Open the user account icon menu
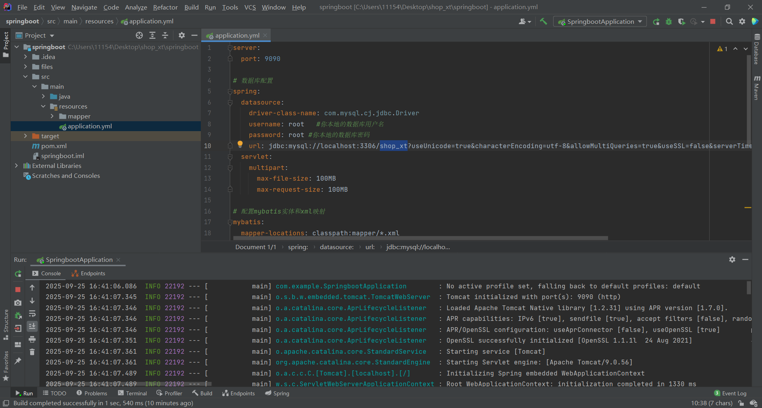The width and height of the screenshot is (762, 408). (525, 22)
